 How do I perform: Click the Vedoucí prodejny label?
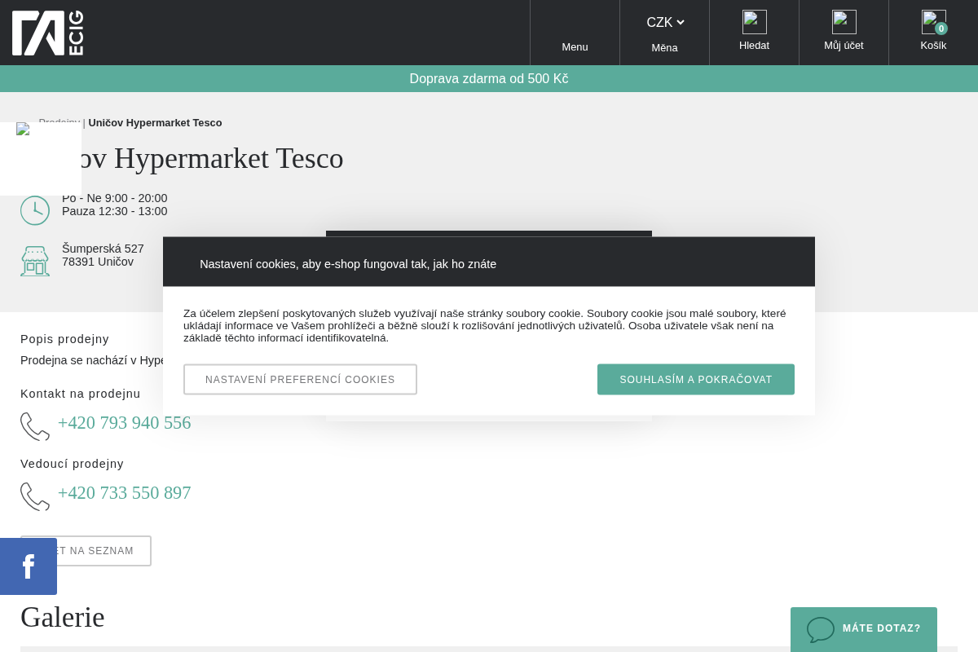[73, 464]
